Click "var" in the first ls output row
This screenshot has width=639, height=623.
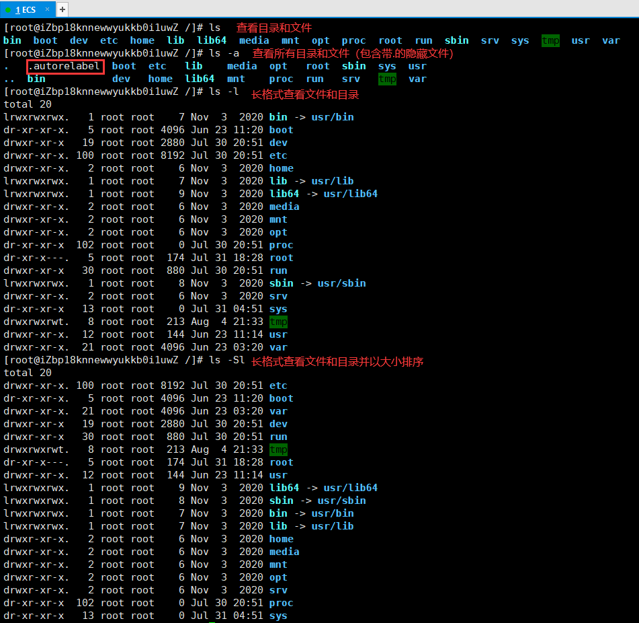tap(611, 40)
